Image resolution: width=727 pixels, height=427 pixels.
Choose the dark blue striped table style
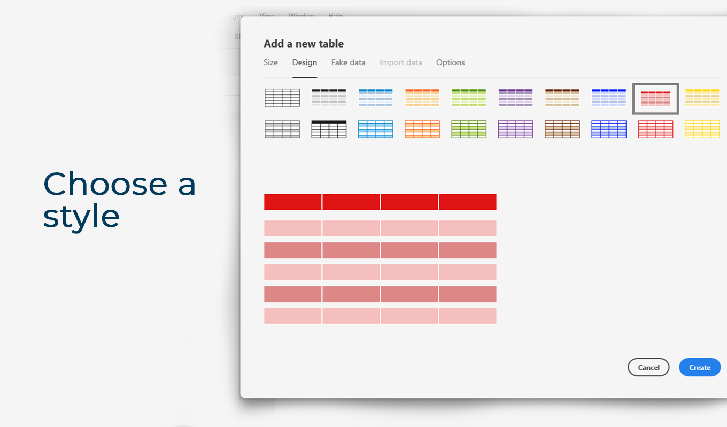609,98
